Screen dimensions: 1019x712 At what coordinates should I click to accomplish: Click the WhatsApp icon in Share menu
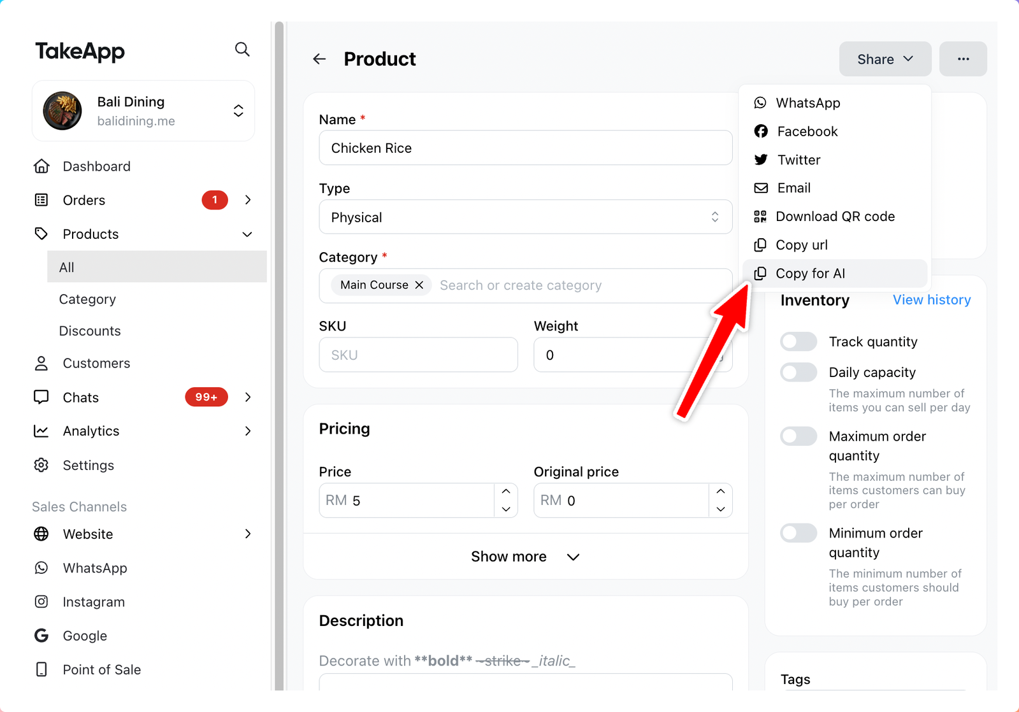[760, 103]
